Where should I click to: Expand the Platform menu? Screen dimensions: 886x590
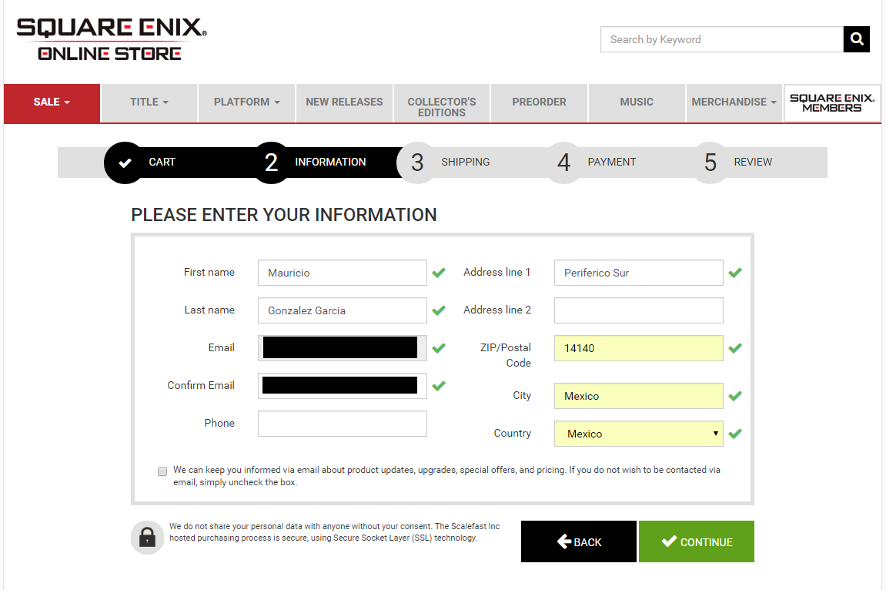click(x=246, y=102)
